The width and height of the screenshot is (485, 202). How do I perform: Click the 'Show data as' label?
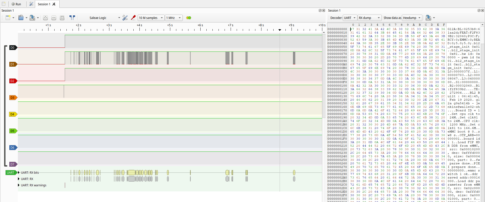392,18
